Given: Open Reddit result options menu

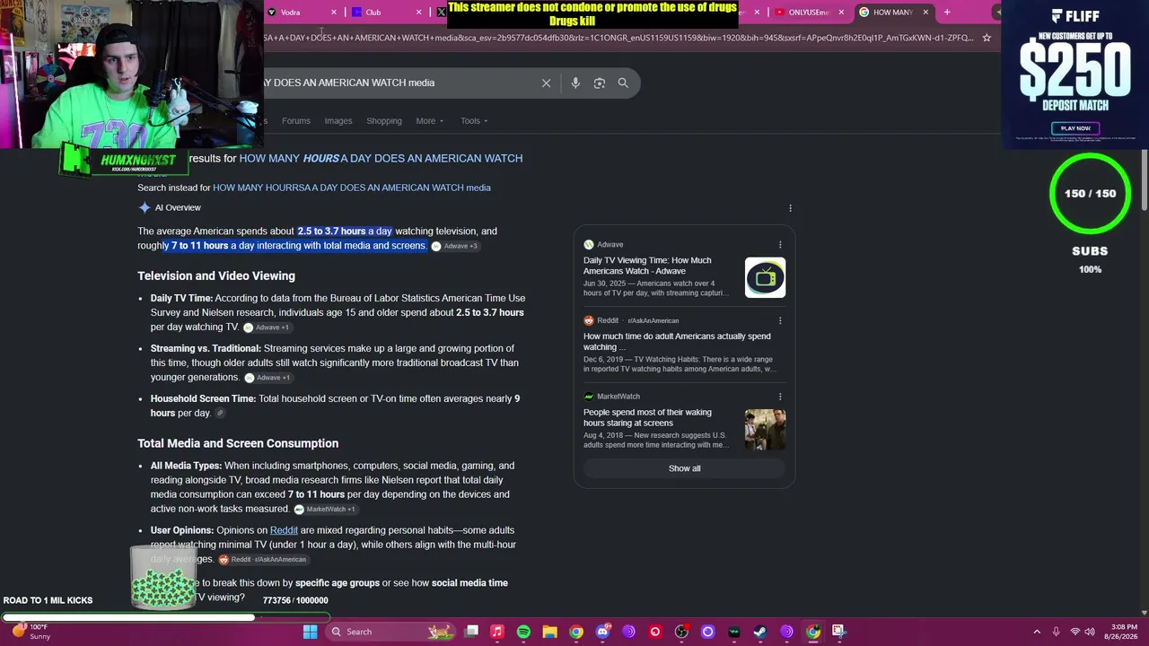Looking at the screenshot, I should (780, 320).
